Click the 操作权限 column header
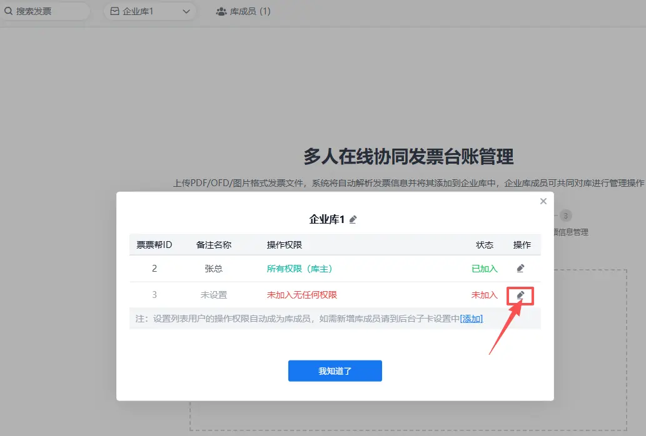Image resolution: width=646 pixels, height=436 pixels. tap(285, 245)
